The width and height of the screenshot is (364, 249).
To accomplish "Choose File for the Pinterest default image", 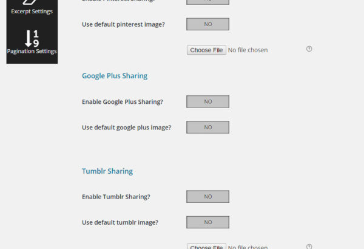I will [206, 50].
